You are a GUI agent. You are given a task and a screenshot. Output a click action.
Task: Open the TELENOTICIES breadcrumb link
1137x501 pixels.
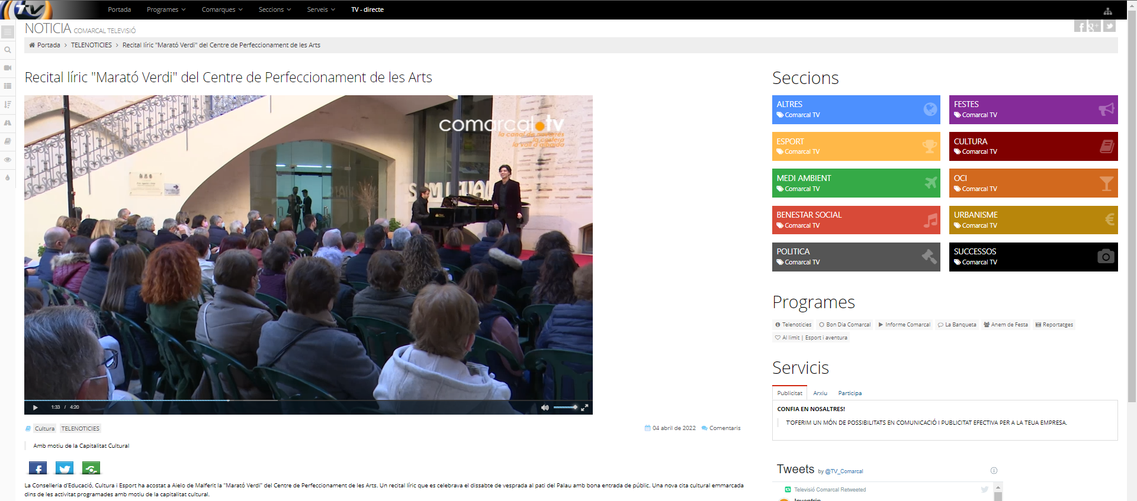point(91,45)
